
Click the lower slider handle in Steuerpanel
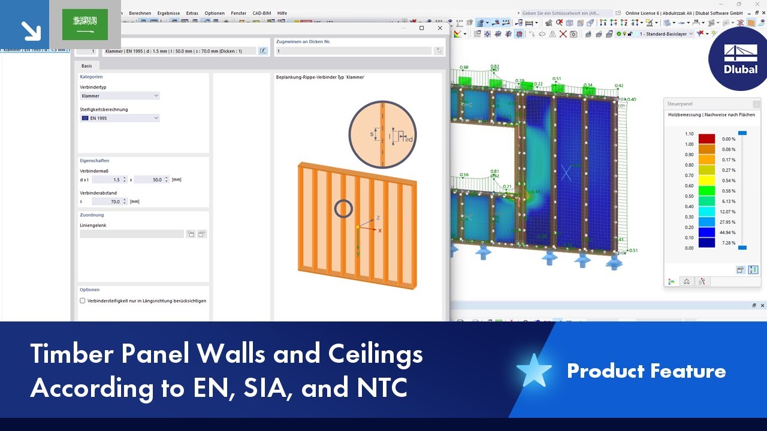pos(742,247)
